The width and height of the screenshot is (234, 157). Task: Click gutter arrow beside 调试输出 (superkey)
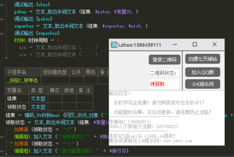2,33
